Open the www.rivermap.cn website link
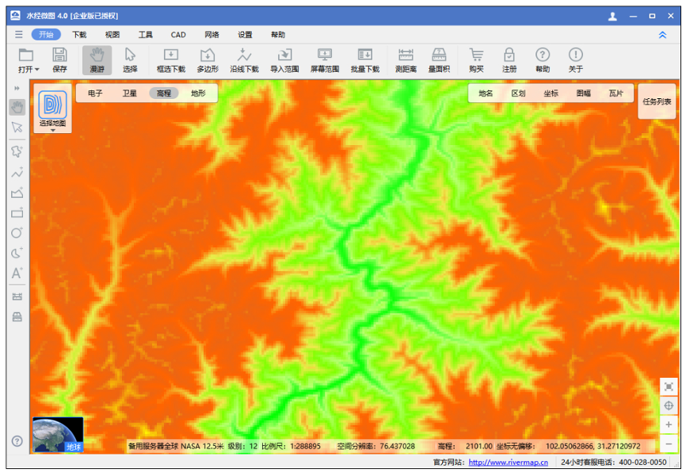The width and height of the screenshot is (686, 473). coord(508,463)
